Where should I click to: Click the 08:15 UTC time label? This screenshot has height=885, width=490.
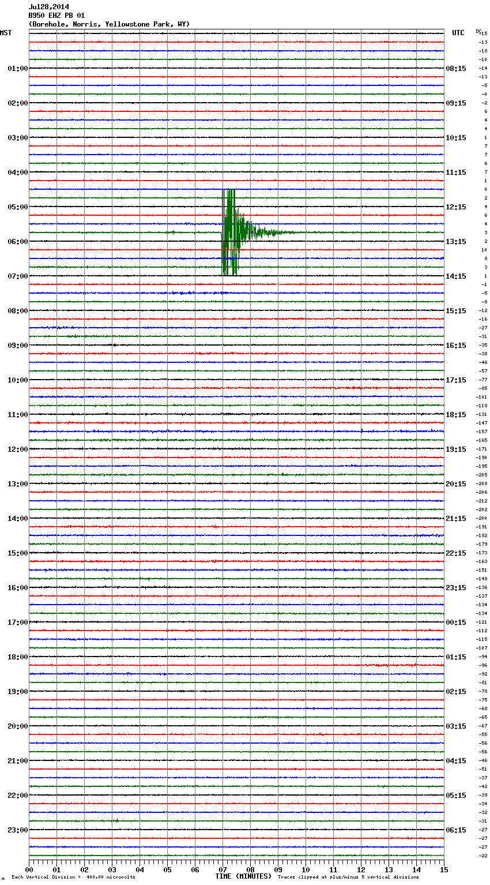pos(456,69)
